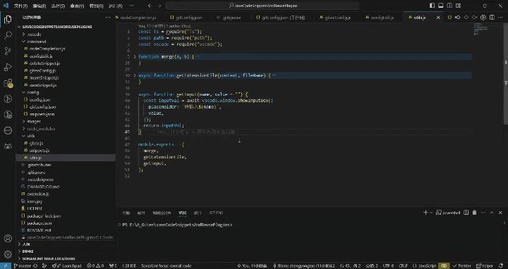
Task: Switch to the codeCompletion.js tab
Action: click(138, 18)
